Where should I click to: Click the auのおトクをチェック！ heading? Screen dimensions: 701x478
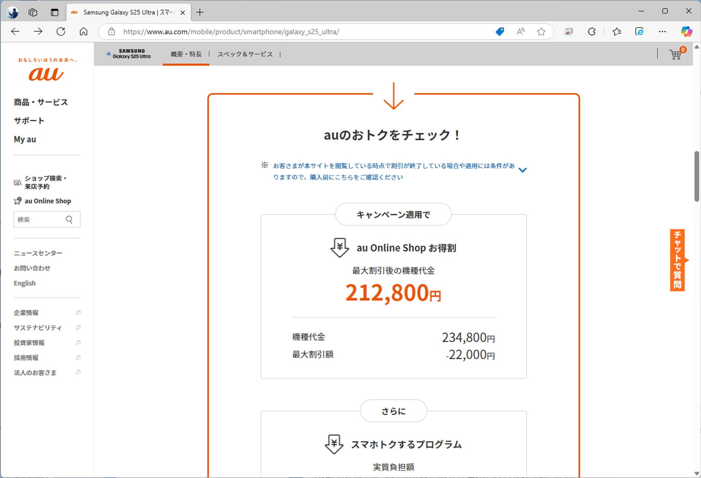pyautogui.click(x=392, y=135)
